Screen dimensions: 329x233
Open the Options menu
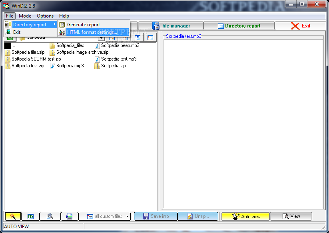(x=45, y=16)
